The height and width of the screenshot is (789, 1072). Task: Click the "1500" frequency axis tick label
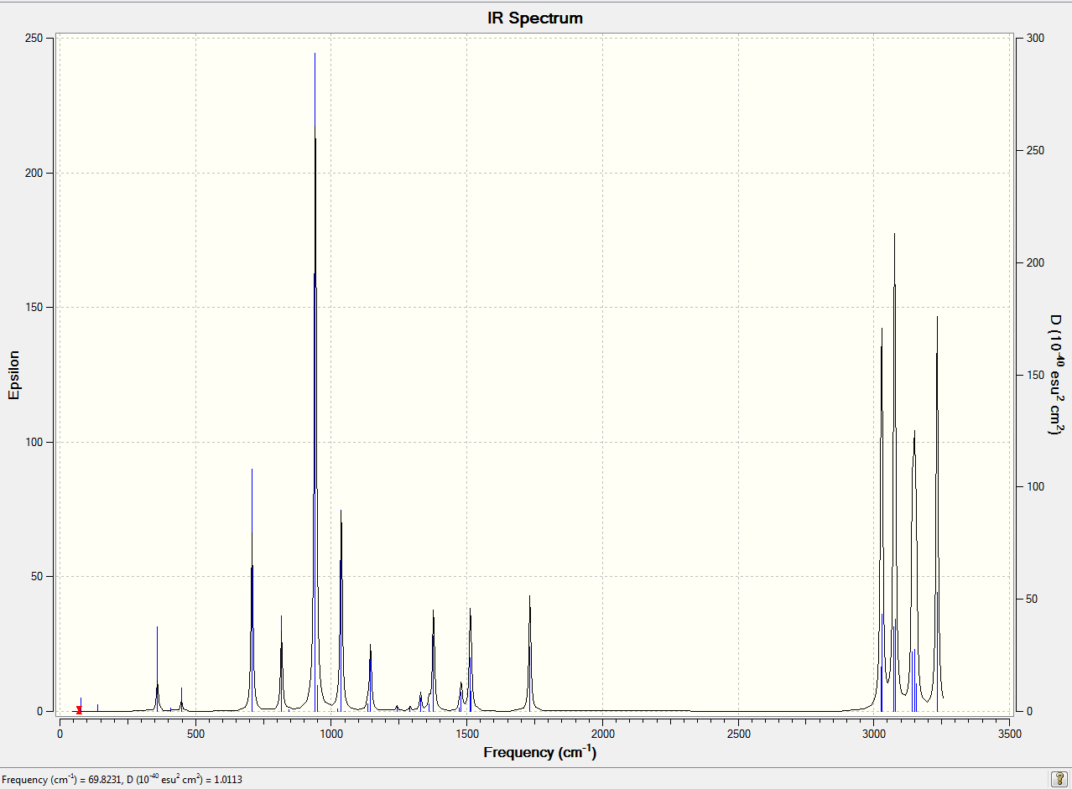(x=467, y=734)
